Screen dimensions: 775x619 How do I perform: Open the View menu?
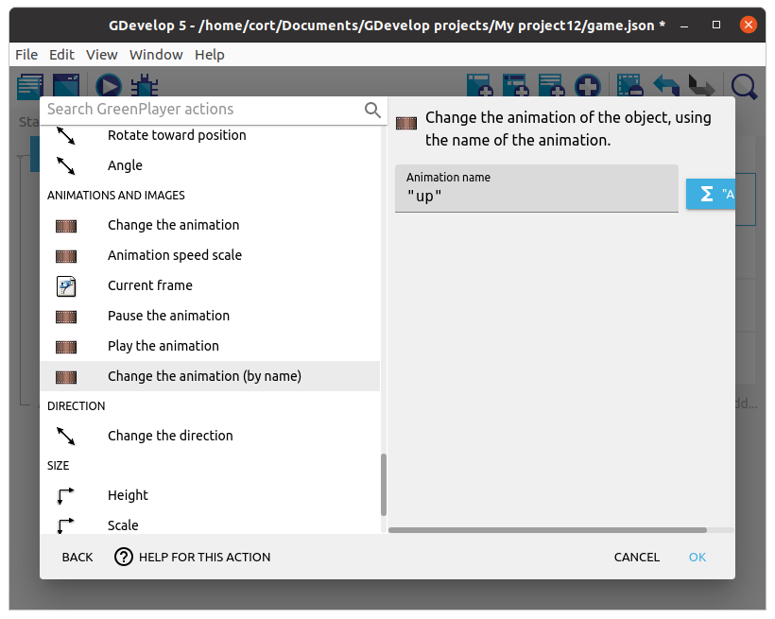[102, 55]
